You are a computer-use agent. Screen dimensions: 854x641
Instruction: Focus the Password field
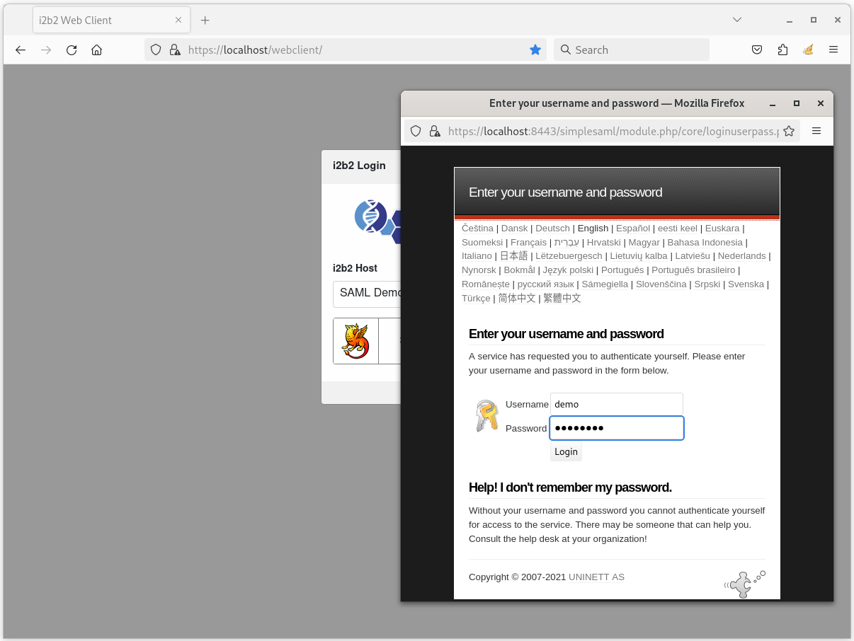pyautogui.click(x=617, y=428)
